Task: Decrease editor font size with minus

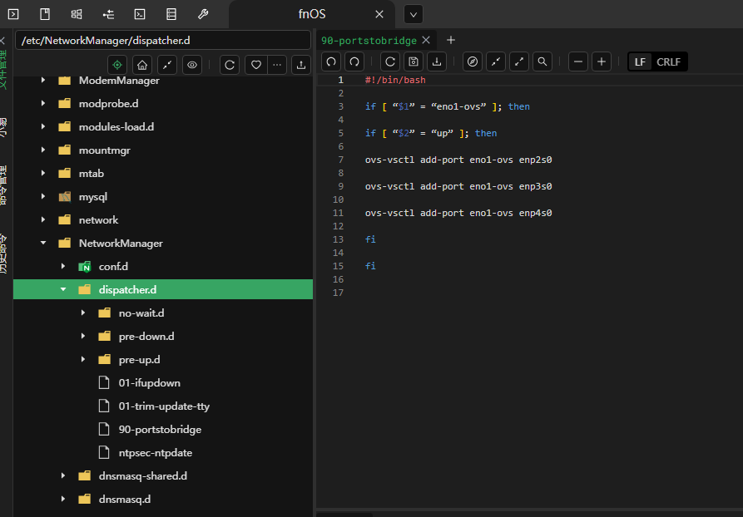Action: point(578,62)
